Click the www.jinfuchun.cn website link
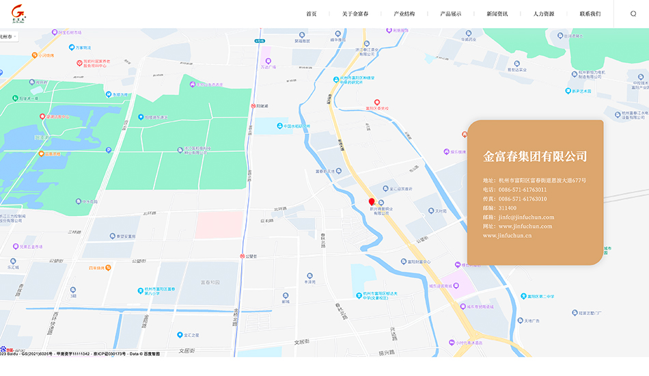This screenshot has width=649, height=376. click(507, 236)
